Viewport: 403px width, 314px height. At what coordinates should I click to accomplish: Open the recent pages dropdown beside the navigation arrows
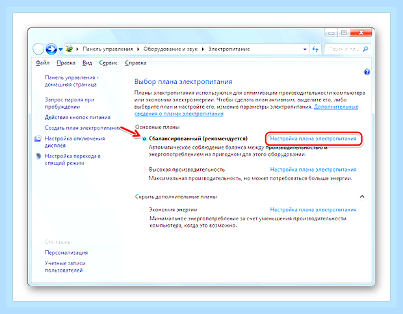point(60,49)
